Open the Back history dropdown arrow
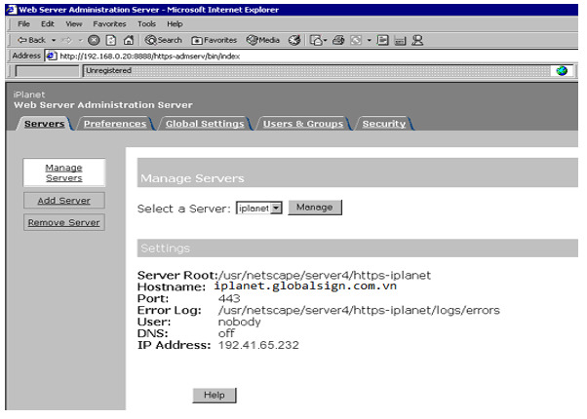The height and width of the screenshot is (419, 587). 54,40
